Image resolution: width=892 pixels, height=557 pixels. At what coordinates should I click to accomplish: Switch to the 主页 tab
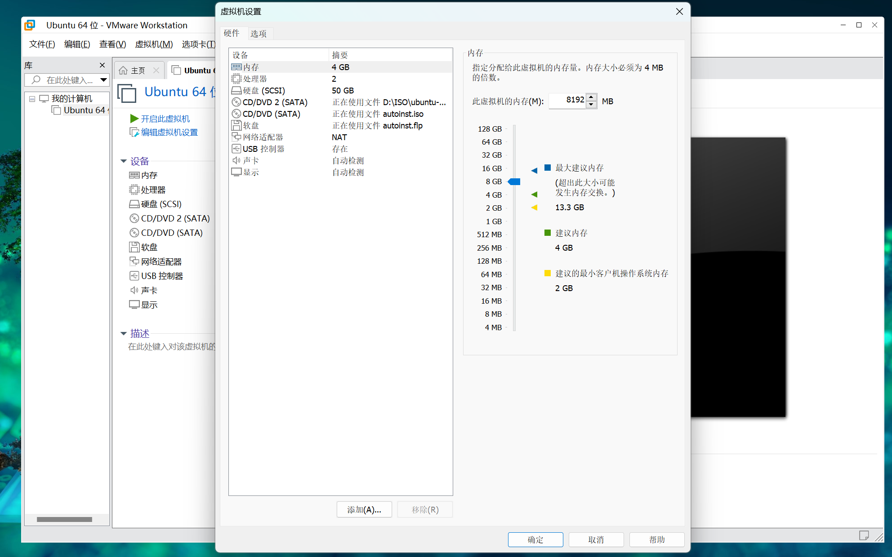tap(138, 71)
